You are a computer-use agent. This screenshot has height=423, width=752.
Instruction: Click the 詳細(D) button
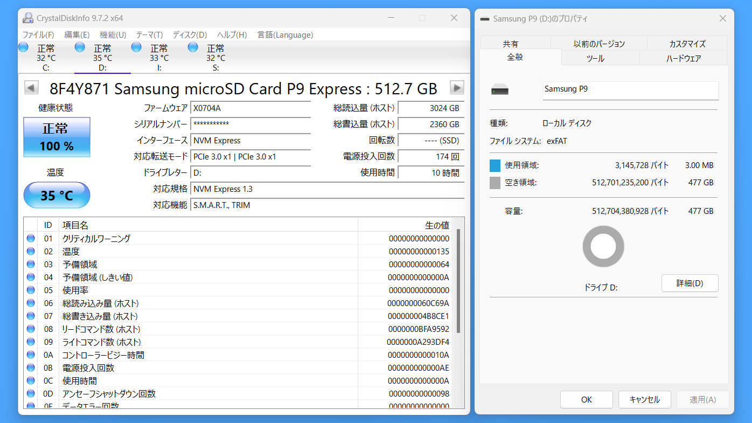(690, 283)
